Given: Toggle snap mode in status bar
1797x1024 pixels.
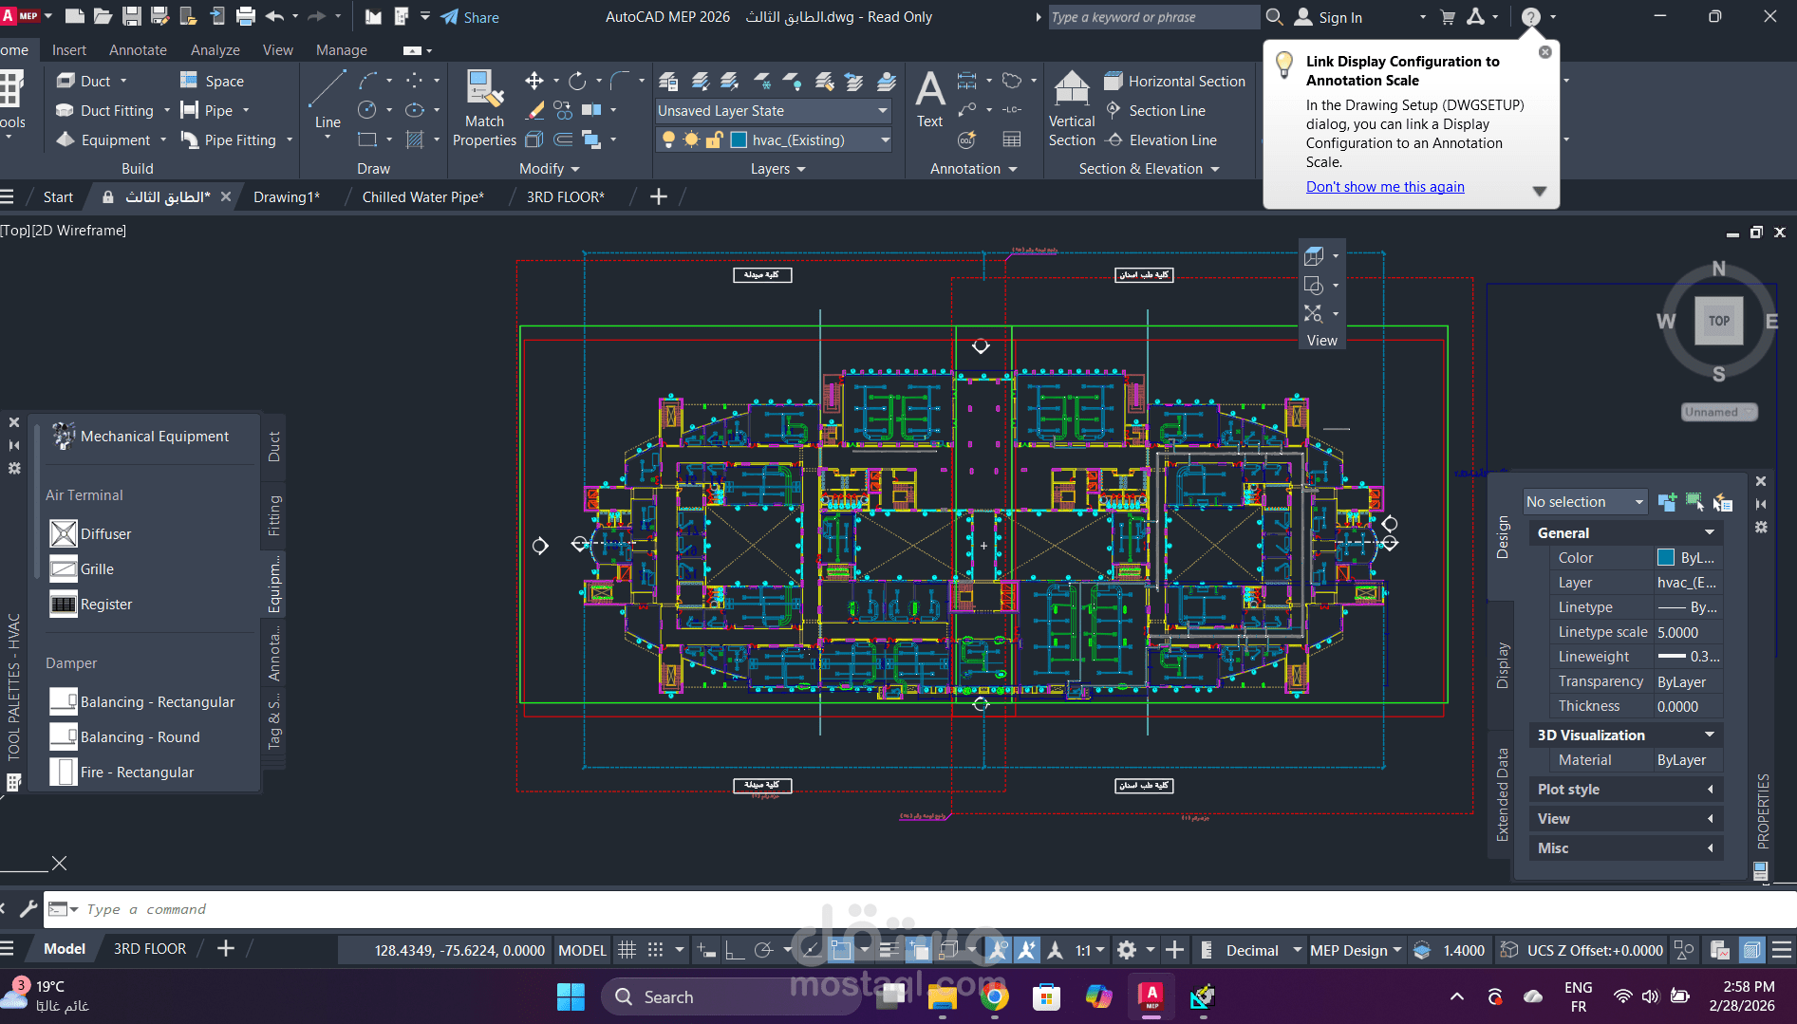Looking at the screenshot, I should (x=656, y=949).
